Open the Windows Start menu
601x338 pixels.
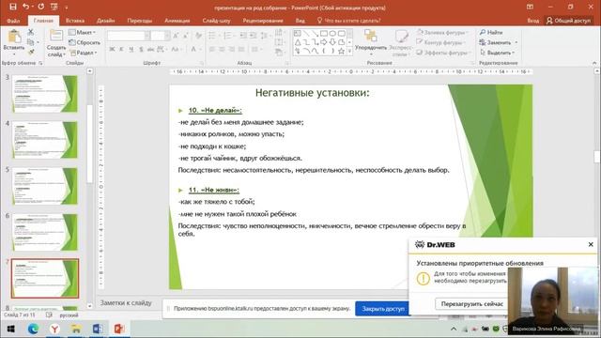(10, 329)
